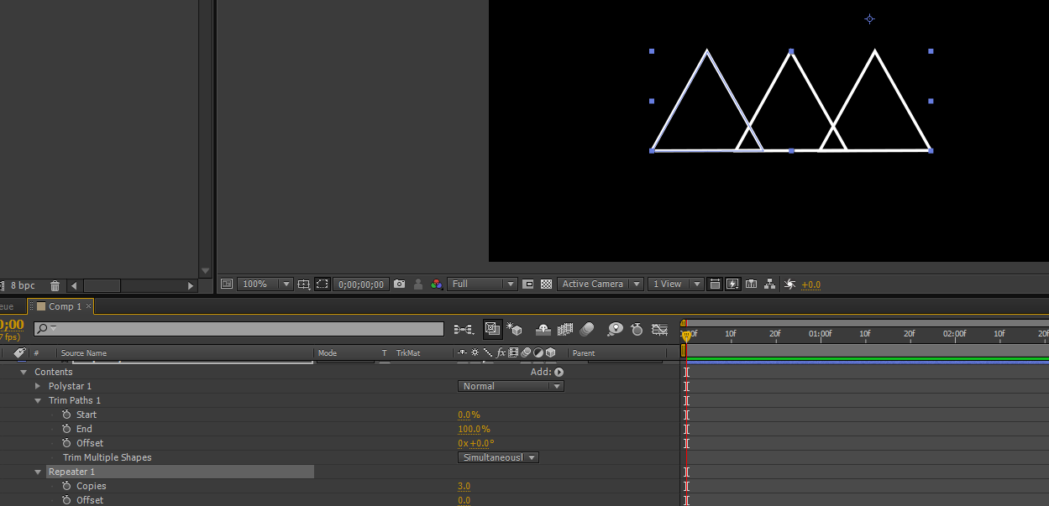Click the Add shape menu arrow button
Viewport: 1049px width, 506px height.
(x=559, y=372)
